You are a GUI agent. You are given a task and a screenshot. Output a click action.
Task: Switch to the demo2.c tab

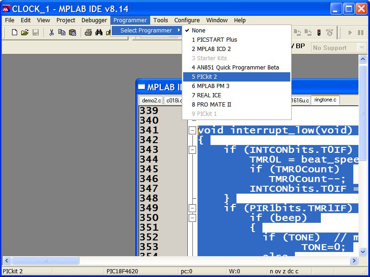click(x=151, y=101)
